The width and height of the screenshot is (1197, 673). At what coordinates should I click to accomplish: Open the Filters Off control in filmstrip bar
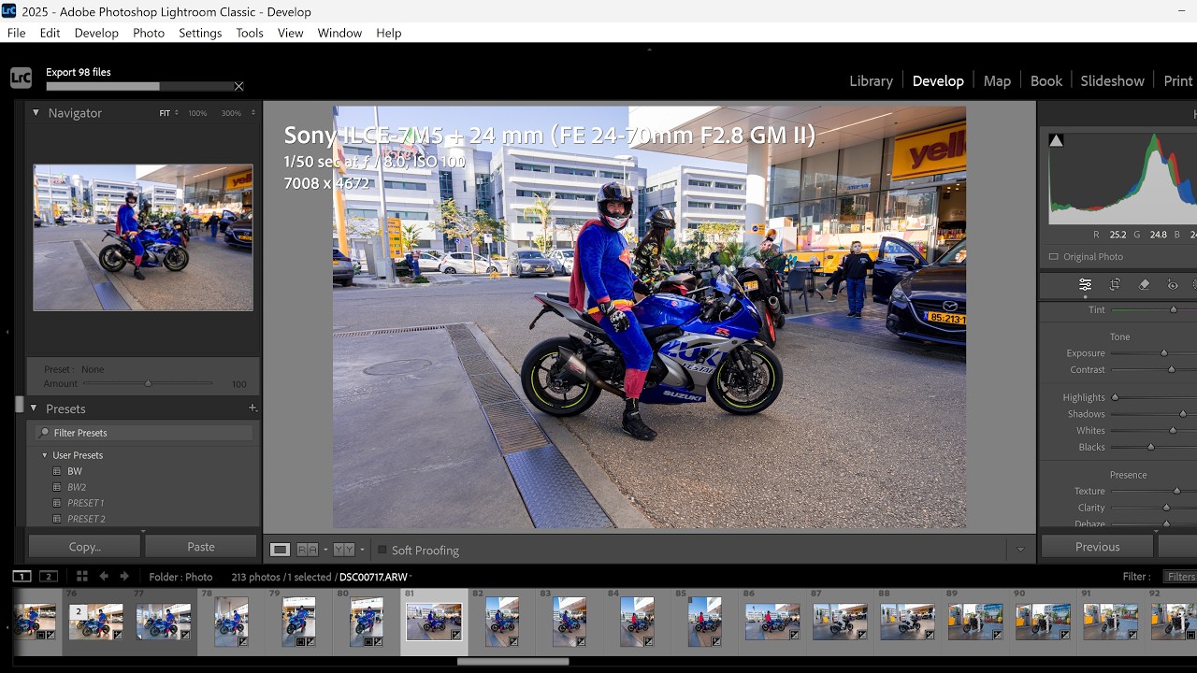coord(1180,577)
